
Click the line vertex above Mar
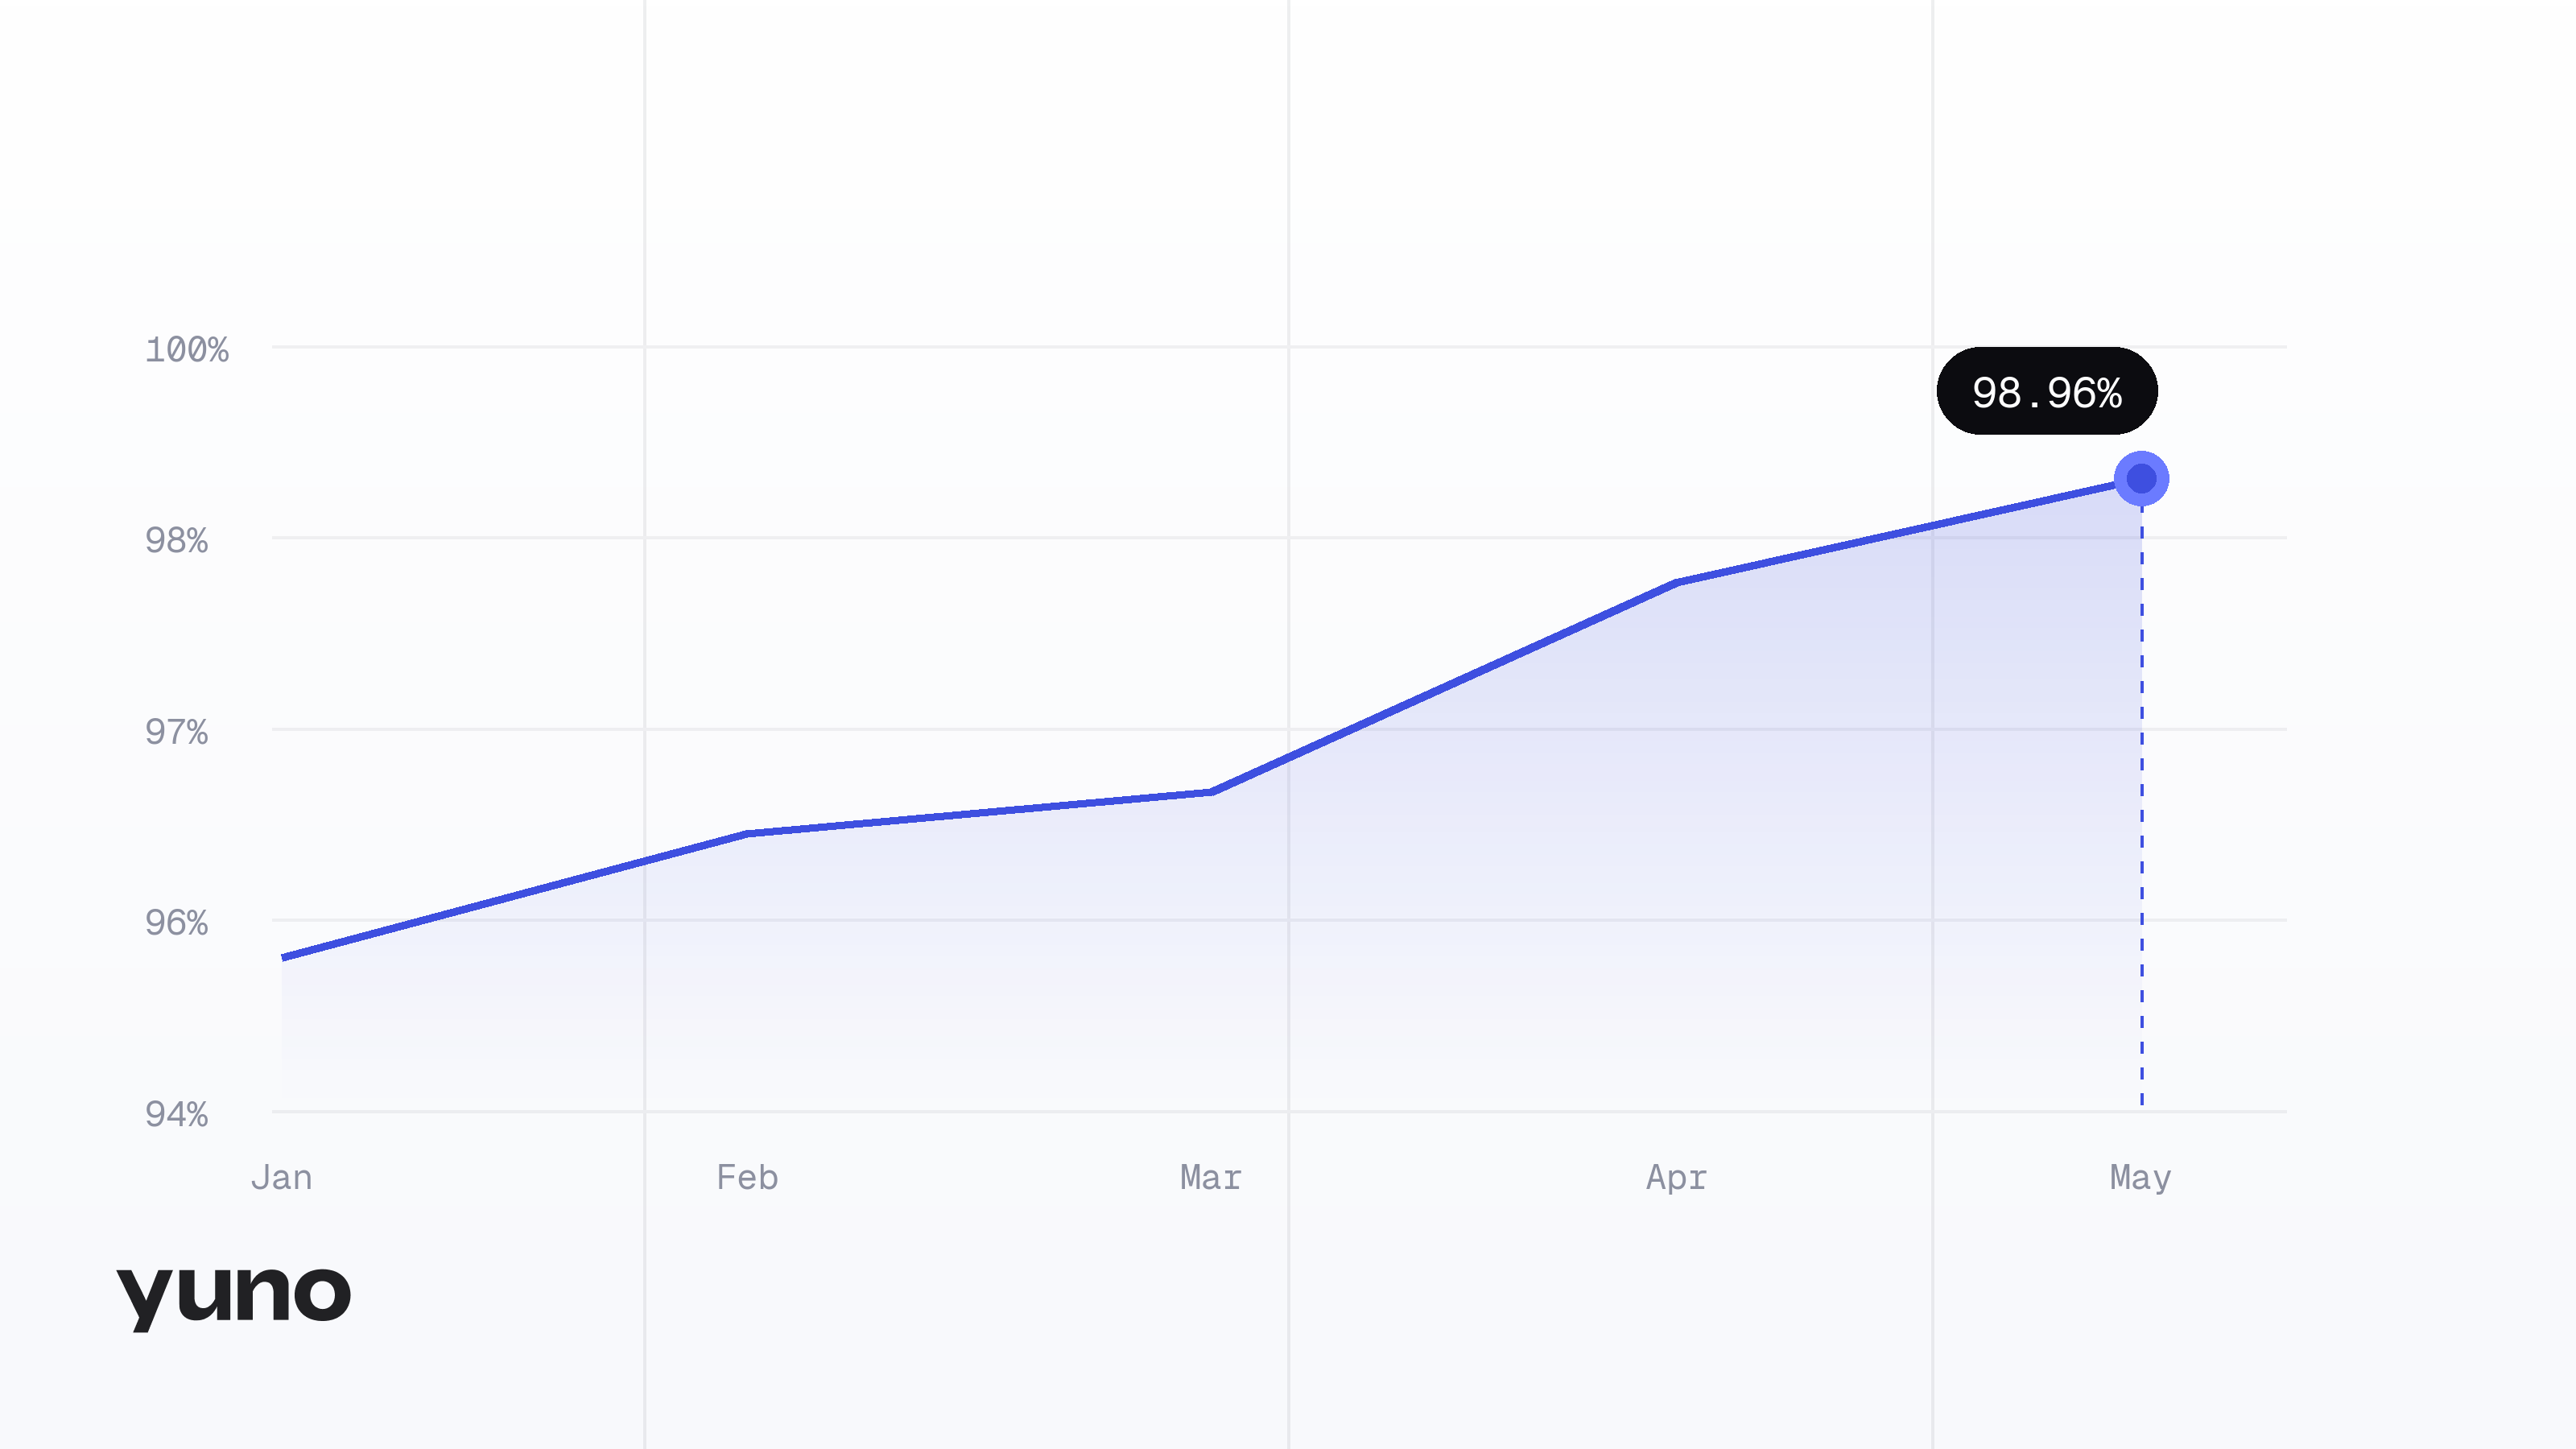(x=1211, y=792)
